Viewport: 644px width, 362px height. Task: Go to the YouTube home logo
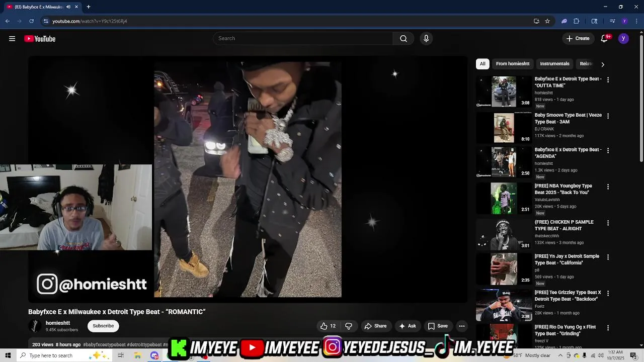(40, 39)
